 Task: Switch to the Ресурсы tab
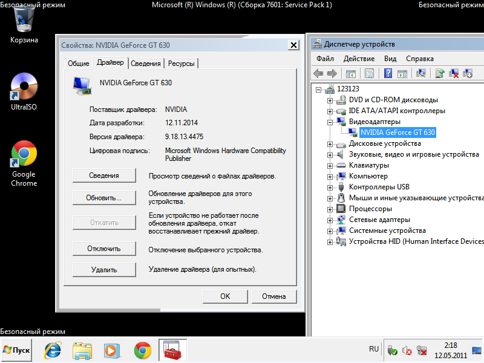[181, 64]
